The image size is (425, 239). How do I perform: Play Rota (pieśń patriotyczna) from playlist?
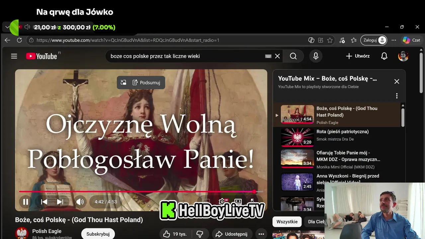(x=337, y=137)
